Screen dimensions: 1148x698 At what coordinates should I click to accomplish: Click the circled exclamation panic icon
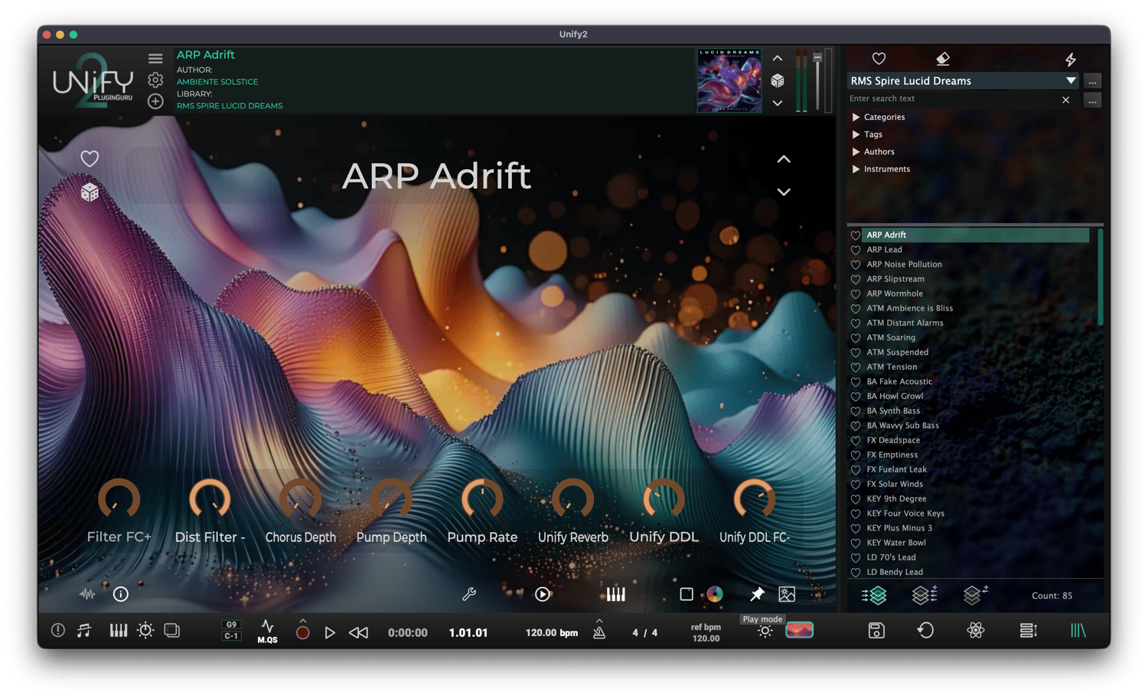(58, 631)
